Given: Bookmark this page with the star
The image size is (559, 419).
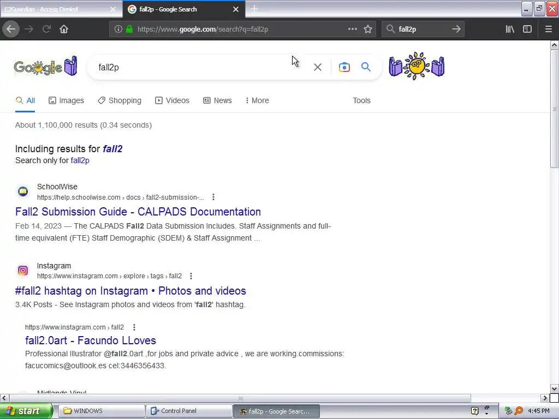Looking at the screenshot, I should click(x=368, y=29).
